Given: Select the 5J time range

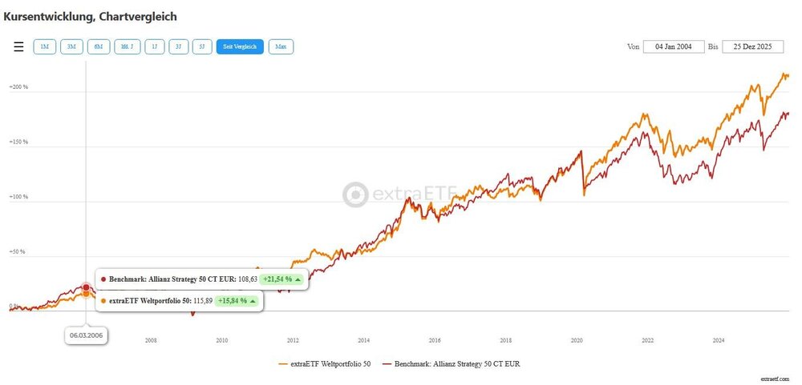Looking at the screenshot, I should [x=202, y=47].
